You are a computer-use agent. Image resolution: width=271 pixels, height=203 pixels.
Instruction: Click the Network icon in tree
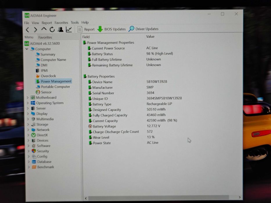(33, 130)
